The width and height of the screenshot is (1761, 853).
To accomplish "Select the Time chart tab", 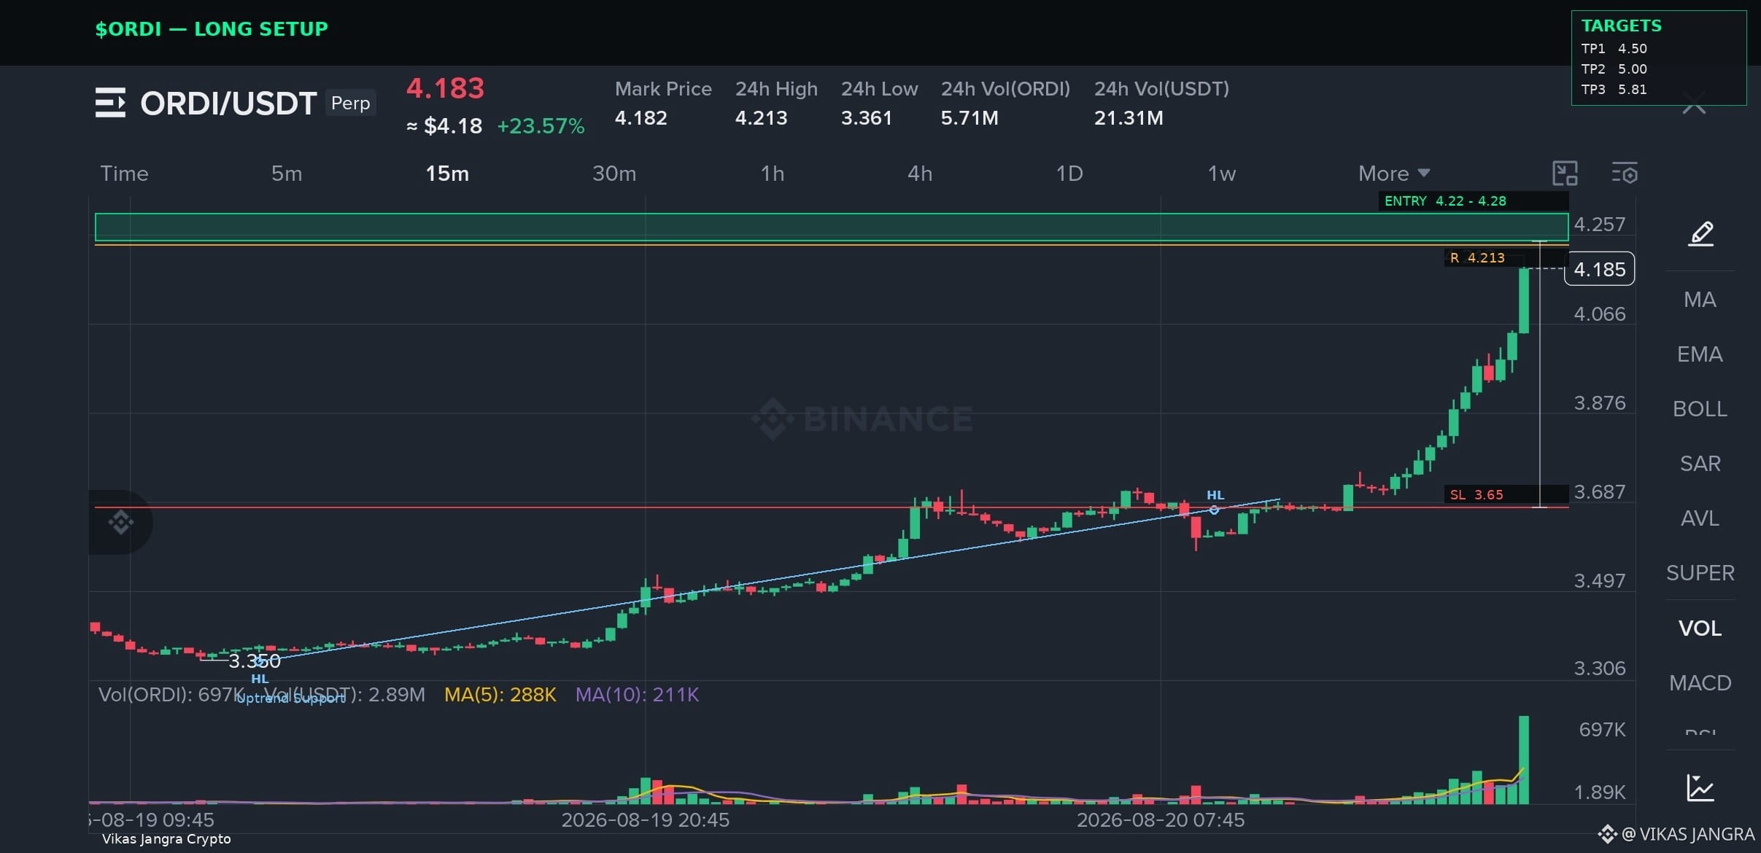I will click(x=124, y=174).
